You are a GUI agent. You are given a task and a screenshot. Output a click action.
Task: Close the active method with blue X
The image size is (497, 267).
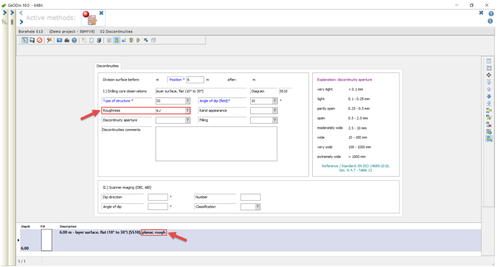[101, 13]
